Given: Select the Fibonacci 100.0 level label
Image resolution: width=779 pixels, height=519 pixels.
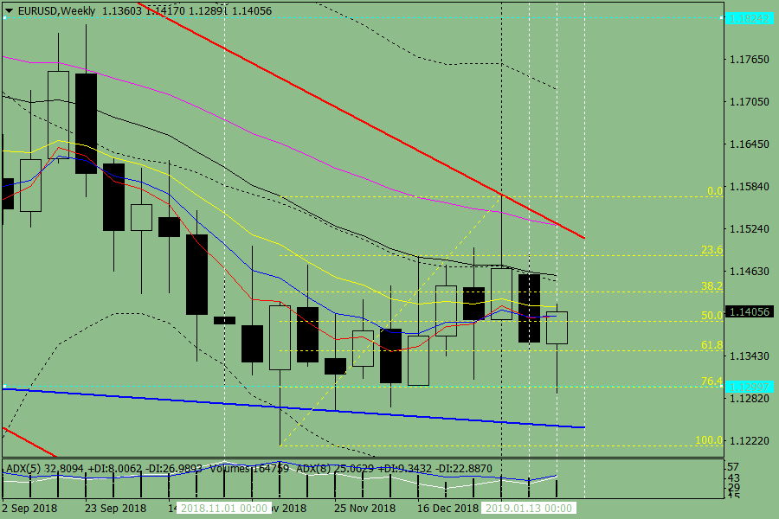Looking at the screenshot, I should [x=709, y=440].
